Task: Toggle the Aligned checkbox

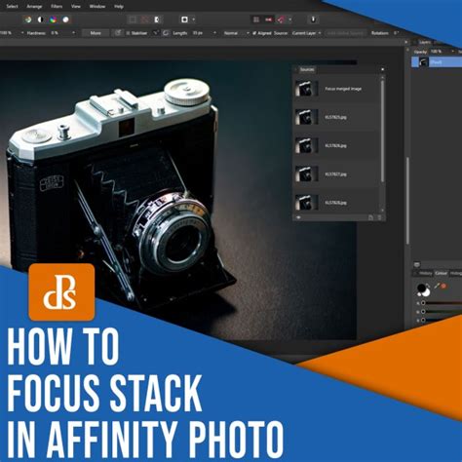Action: [x=254, y=33]
